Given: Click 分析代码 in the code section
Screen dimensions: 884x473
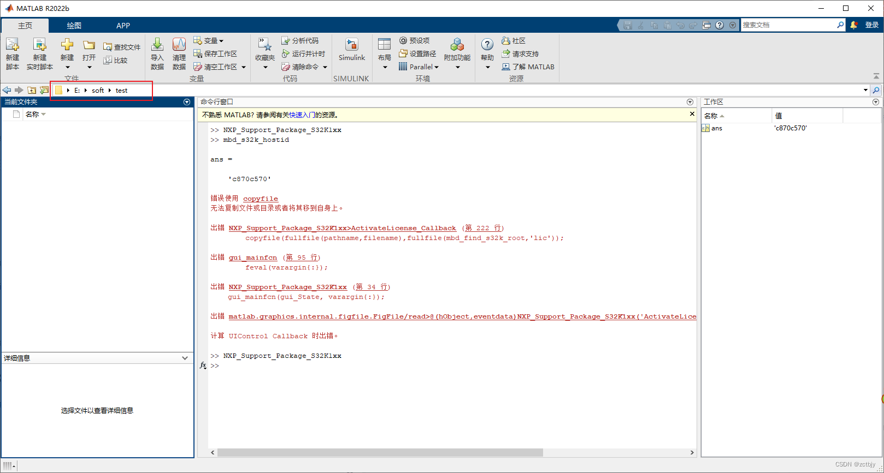Looking at the screenshot, I should pyautogui.click(x=300, y=41).
